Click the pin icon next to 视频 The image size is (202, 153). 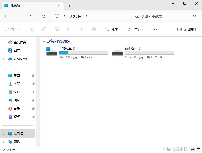click(33, 117)
